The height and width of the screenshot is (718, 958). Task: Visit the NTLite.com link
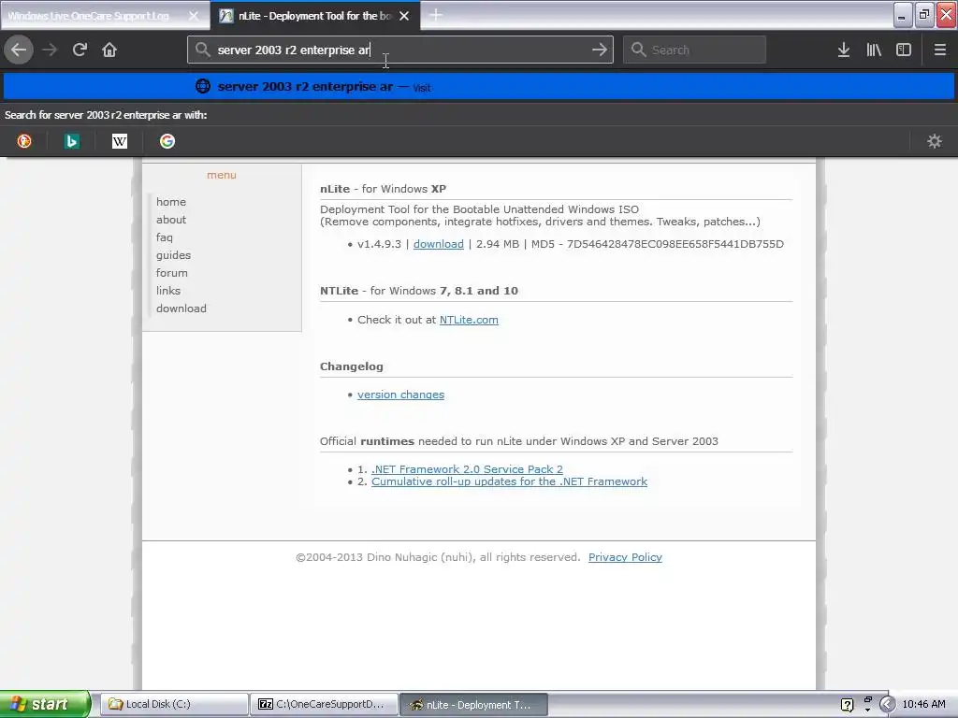469,320
